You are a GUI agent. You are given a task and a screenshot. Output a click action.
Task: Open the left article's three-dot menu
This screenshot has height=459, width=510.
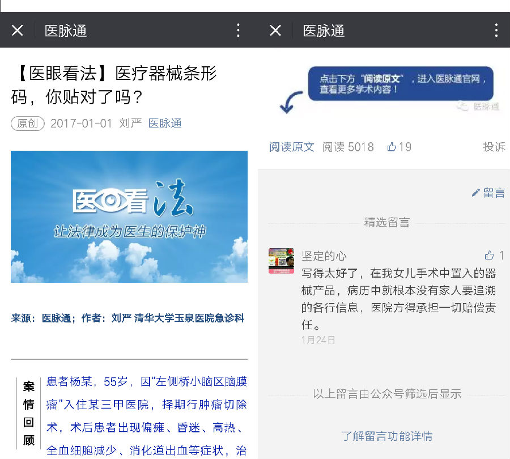239,31
